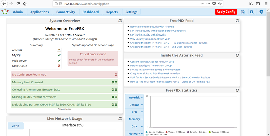Screen dimensions: 270x136
Task: Open Content Taking Shape for AstriCon 2018 link
Action: point(152,62)
